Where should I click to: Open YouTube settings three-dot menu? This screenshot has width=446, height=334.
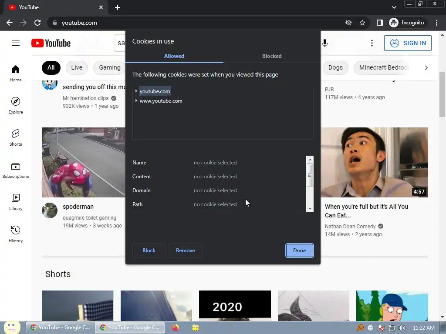(372, 43)
